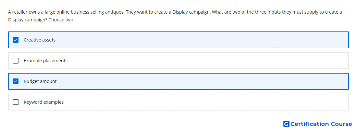Tick the Keyword examples checkbox
The height and width of the screenshot is (130, 357).
[16, 102]
